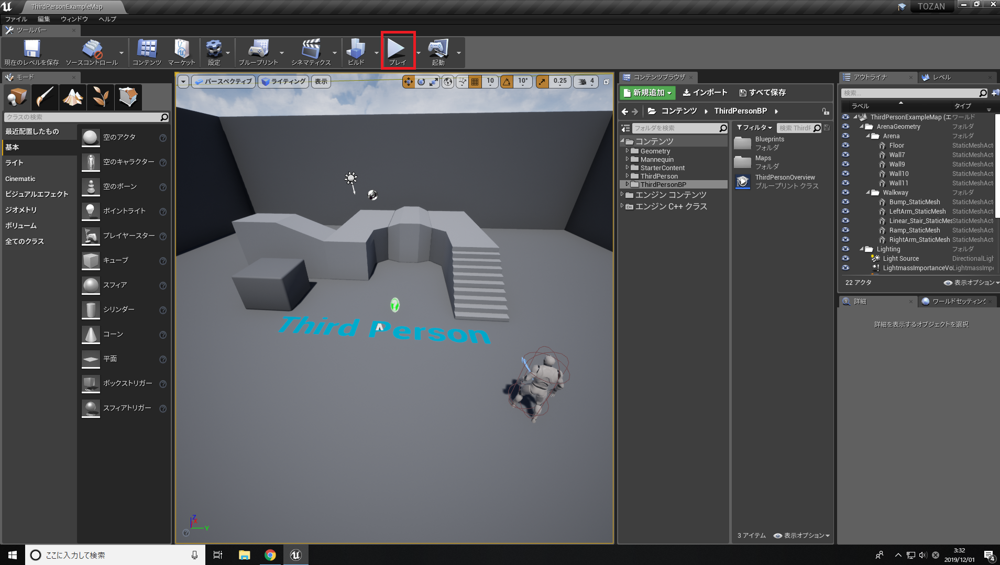
Task: Open Play options dropdown arrow
Action: point(418,53)
